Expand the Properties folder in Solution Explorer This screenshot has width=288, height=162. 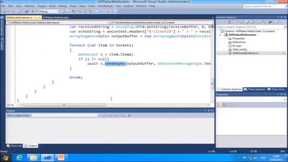click(x=224, y=39)
